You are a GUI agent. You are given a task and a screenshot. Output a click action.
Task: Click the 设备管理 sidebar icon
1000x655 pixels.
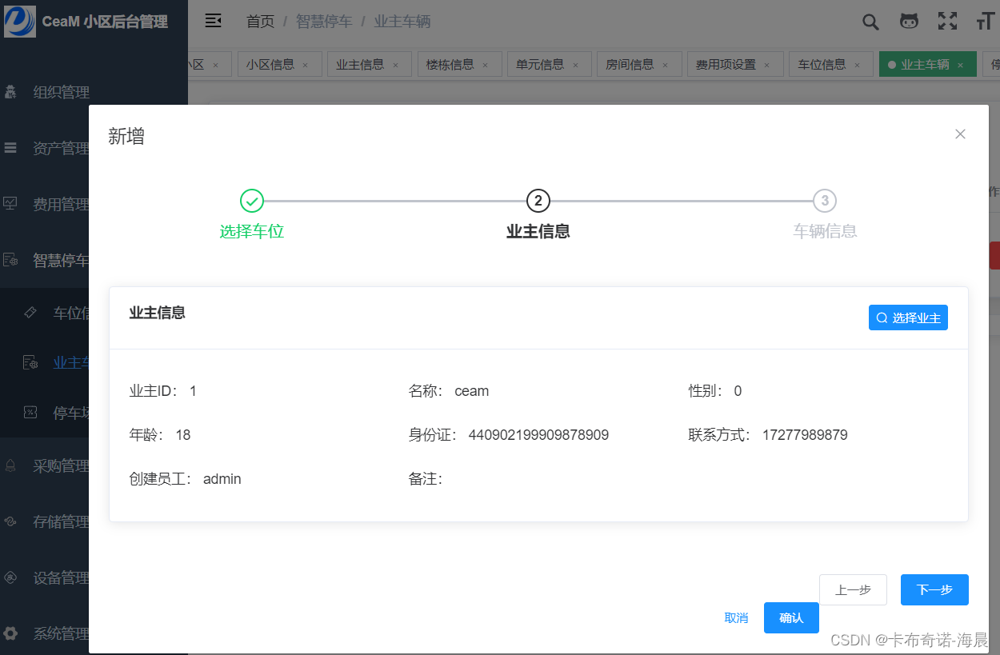click(10, 577)
